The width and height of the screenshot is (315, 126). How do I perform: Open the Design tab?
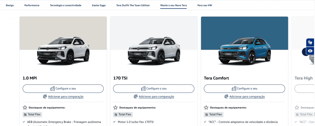[10, 6]
